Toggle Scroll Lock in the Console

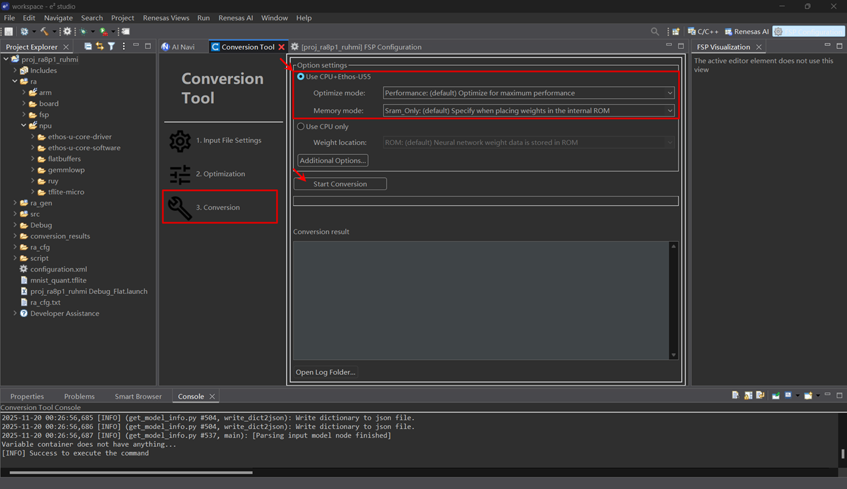[x=748, y=395]
